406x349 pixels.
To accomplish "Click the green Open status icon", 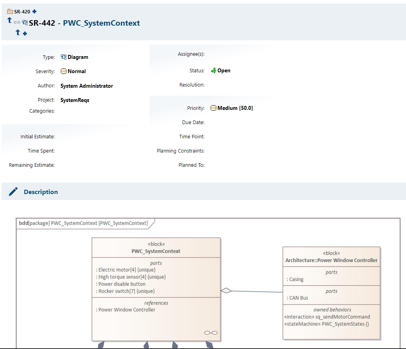I will (x=213, y=70).
